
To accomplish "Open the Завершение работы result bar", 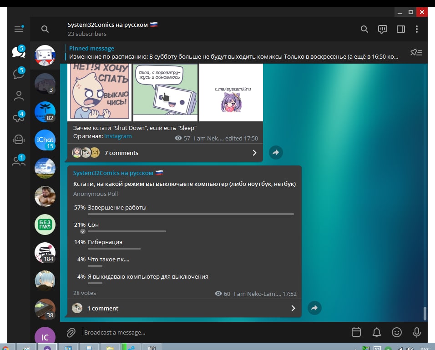I will 191,214.
